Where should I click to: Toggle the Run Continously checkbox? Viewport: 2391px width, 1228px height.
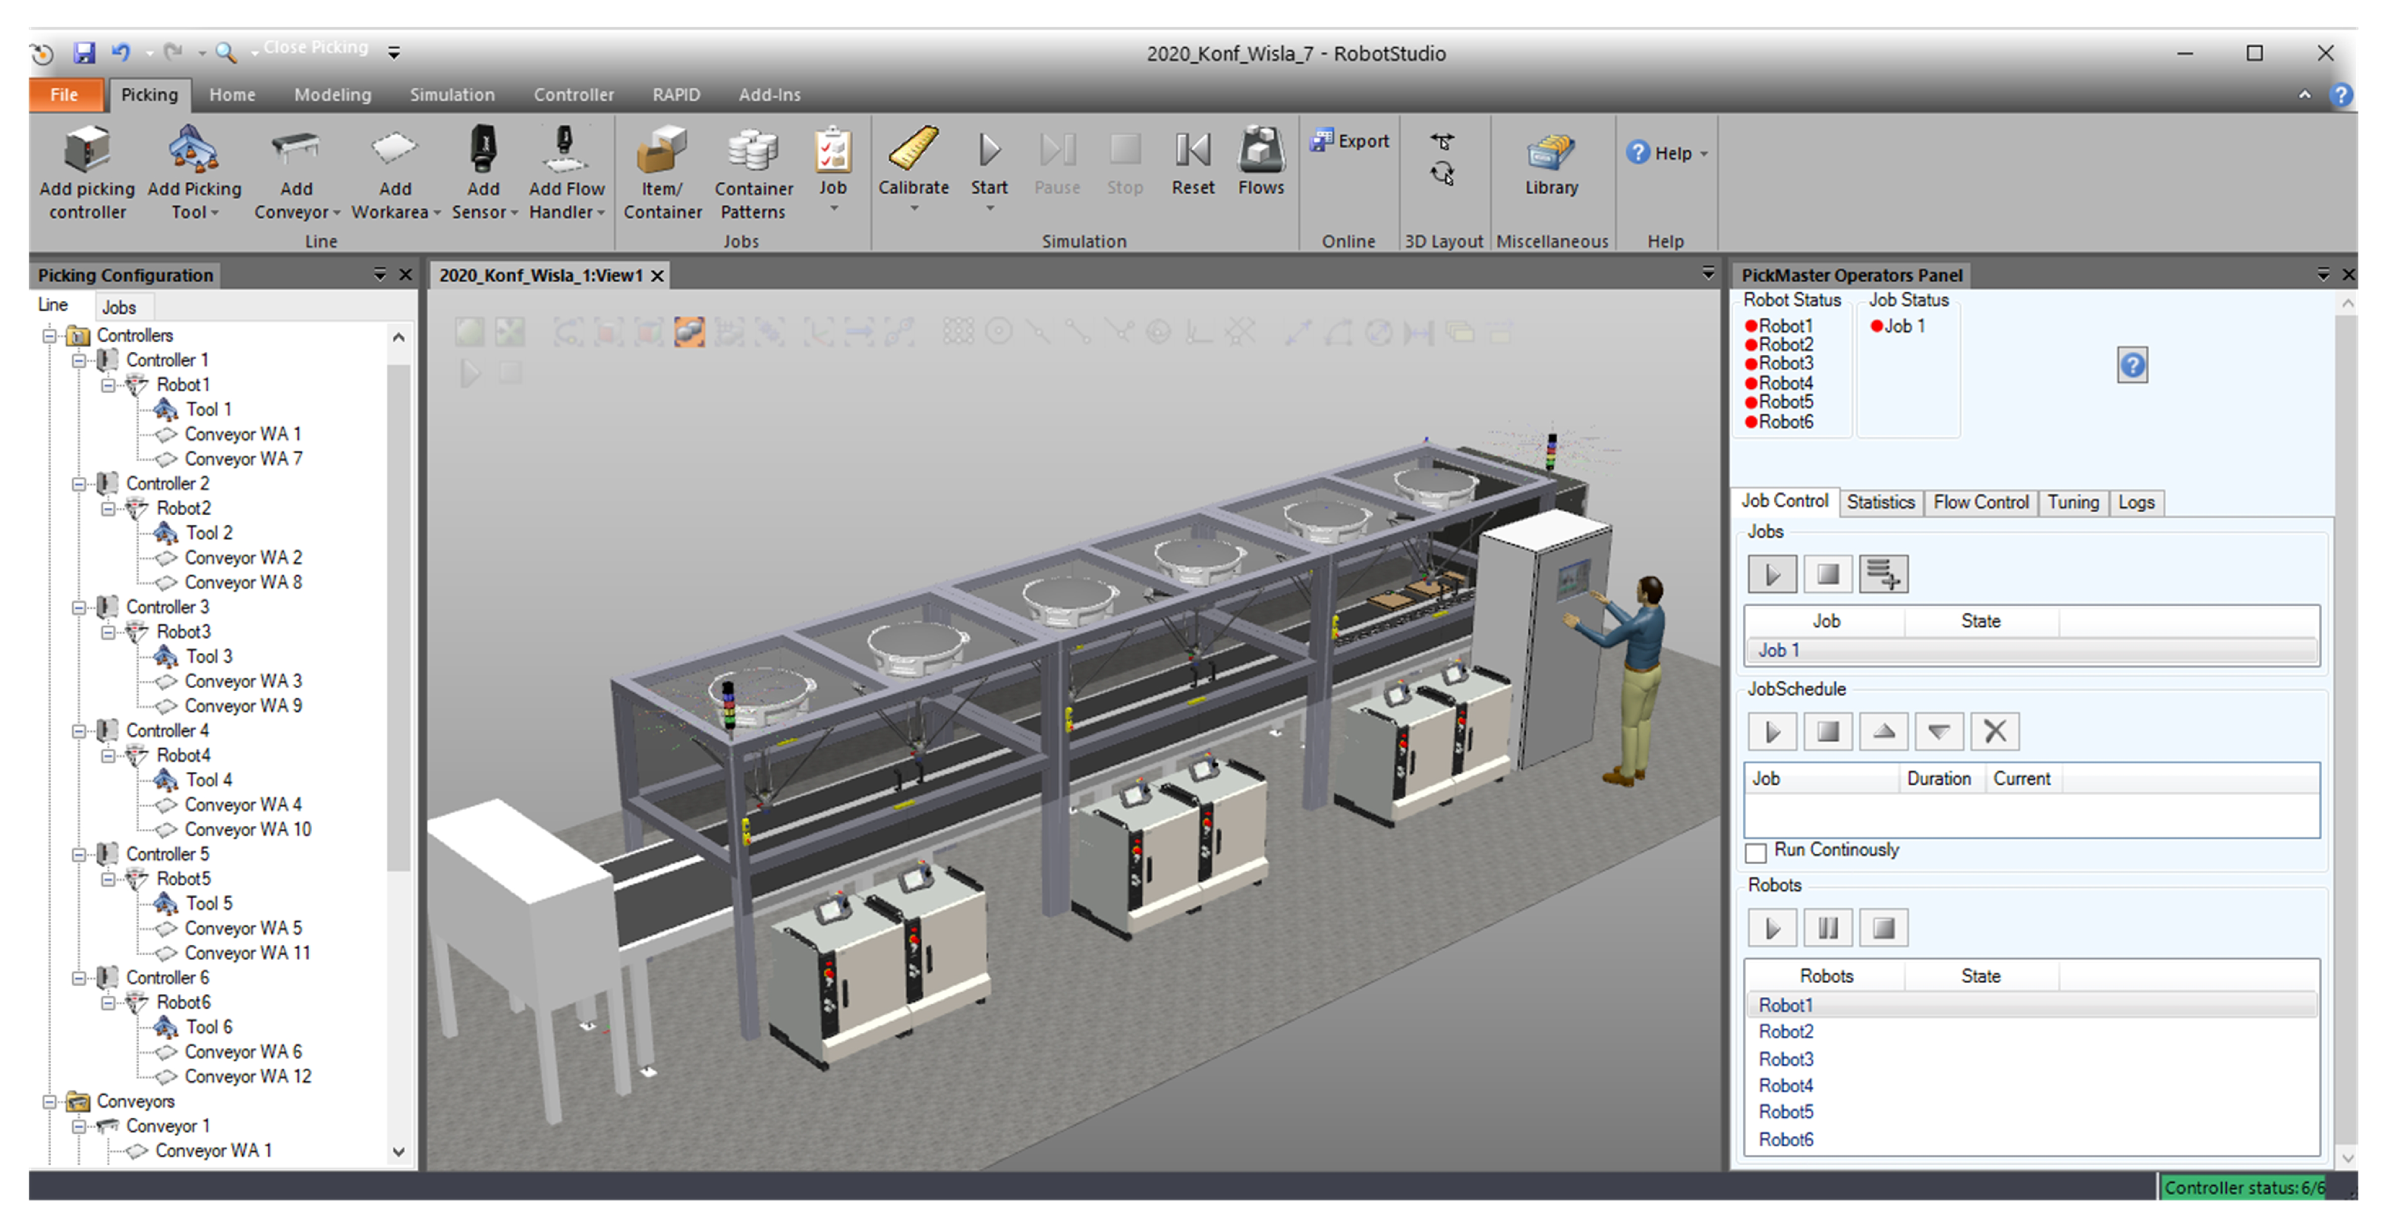pos(1755,852)
